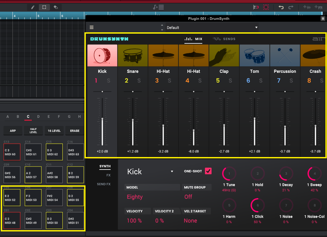Solo the Clap channel

(230, 81)
